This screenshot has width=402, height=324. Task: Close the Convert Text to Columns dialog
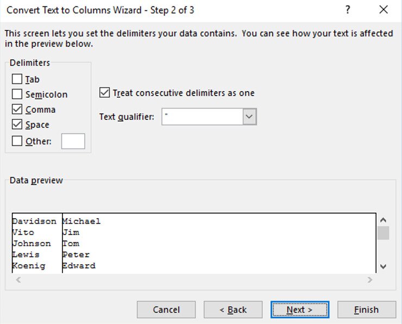click(x=384, y=10)
